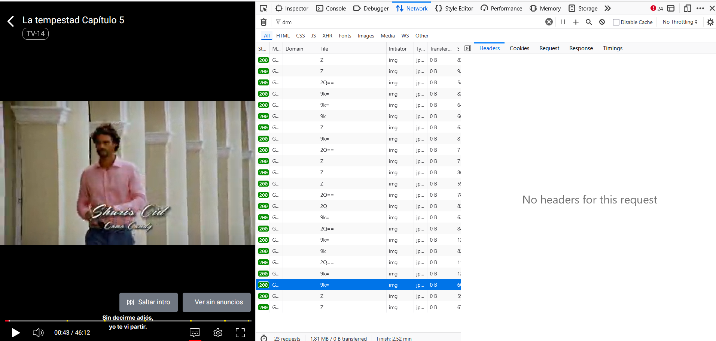Open network settings gear menu

coord(710,22)
